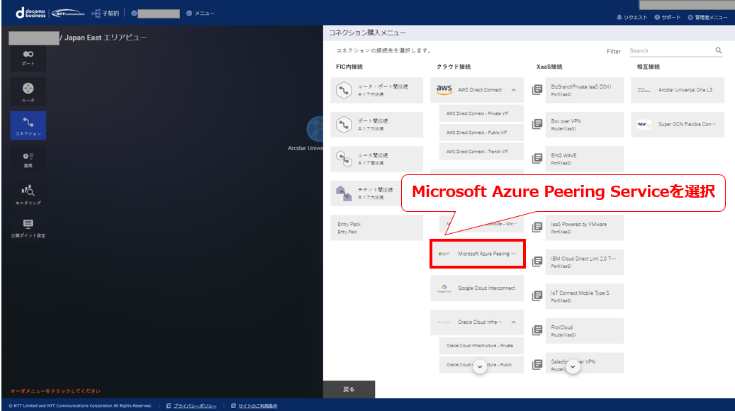
Task: Open the ルータ sidebar icon
Action: point(28,91)
